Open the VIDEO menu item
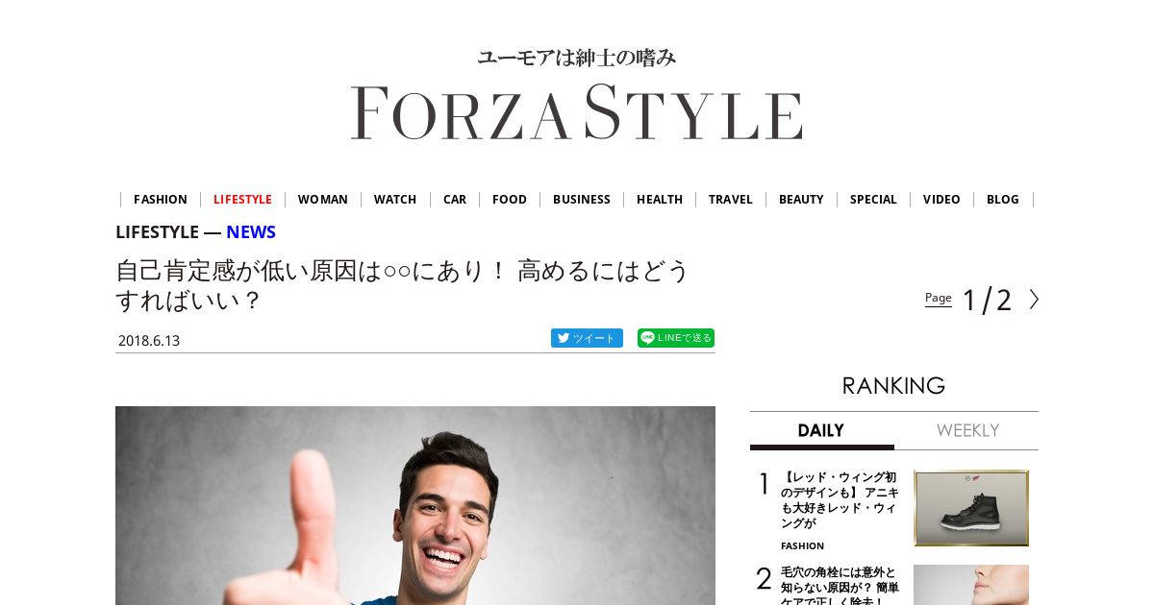The image size is (1154, 605). point(941,200)
